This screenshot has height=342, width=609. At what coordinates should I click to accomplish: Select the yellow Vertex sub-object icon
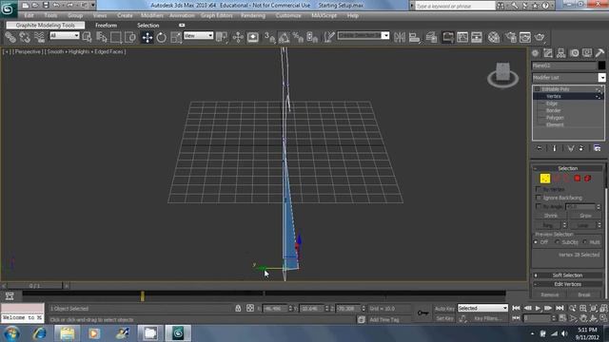[545, 179]
